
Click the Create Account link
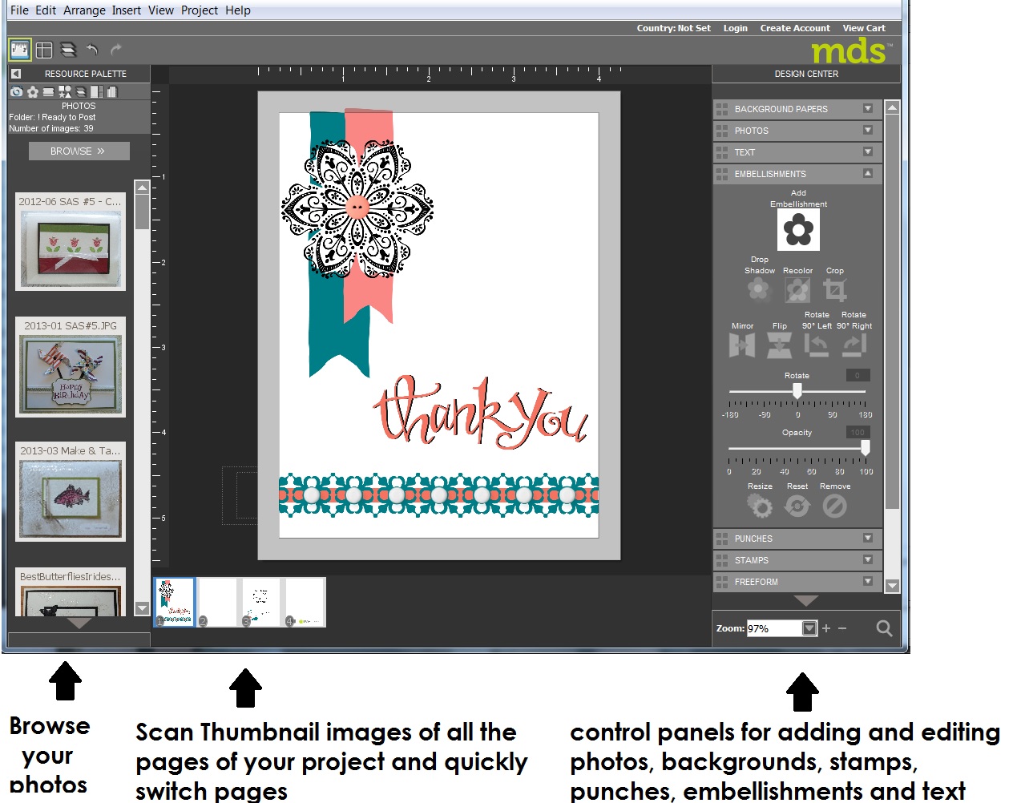(x=794, y=27)
